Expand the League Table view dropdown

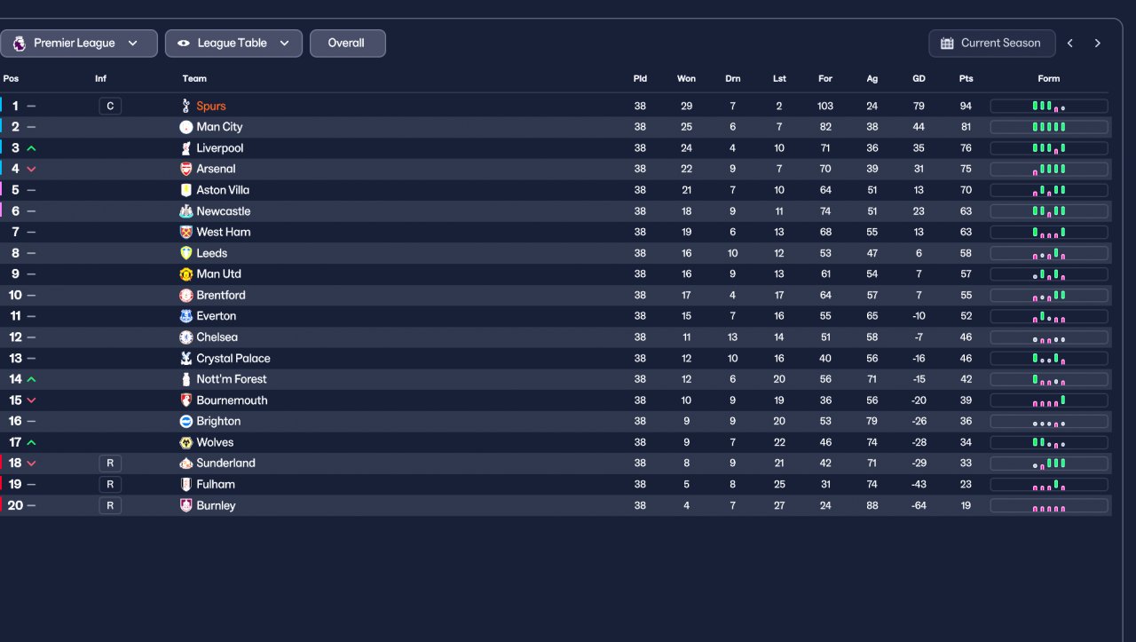(x=233, y=44)
